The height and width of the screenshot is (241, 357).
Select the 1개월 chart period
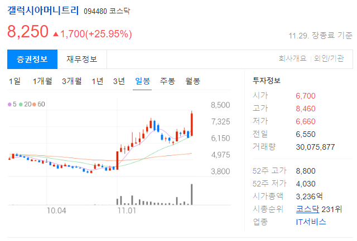tap(42, 81)
